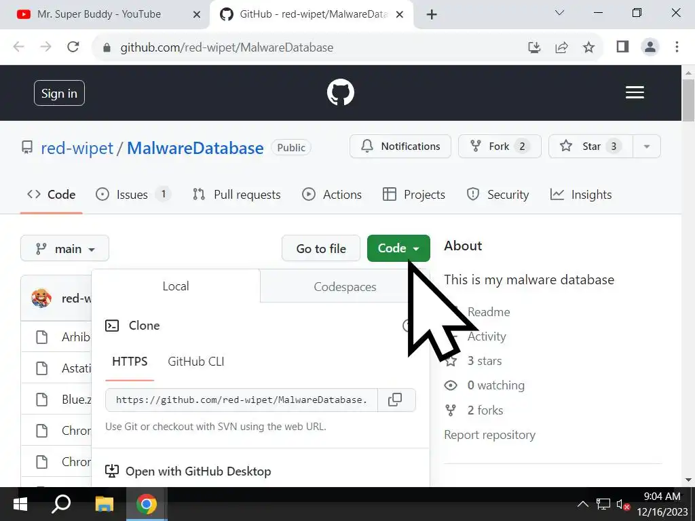Switch to the Codespaces tab
695x521 pixels.
(345, 287)
